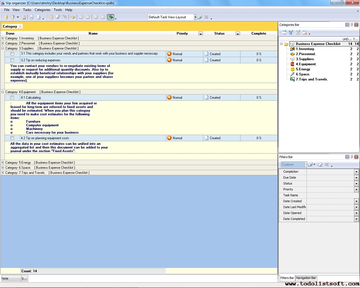Click the print icon in the main toolbar
The width and height of the screenshot is (360, 288).
31,17
